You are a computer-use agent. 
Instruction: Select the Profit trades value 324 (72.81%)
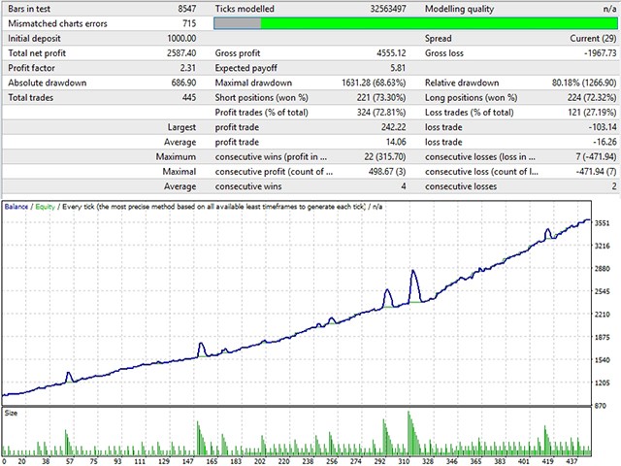pos(381,113)
